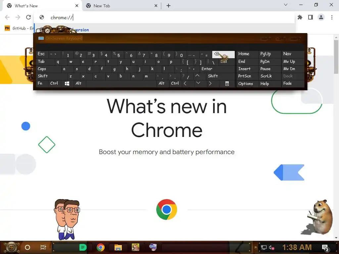Click Windows logo key on keyboard
The image size is (339, 254).
click(x=67, y=83)
